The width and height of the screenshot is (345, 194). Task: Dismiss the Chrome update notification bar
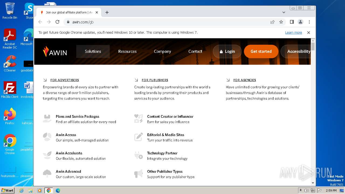pyautogui.click(x=309, y=33)
